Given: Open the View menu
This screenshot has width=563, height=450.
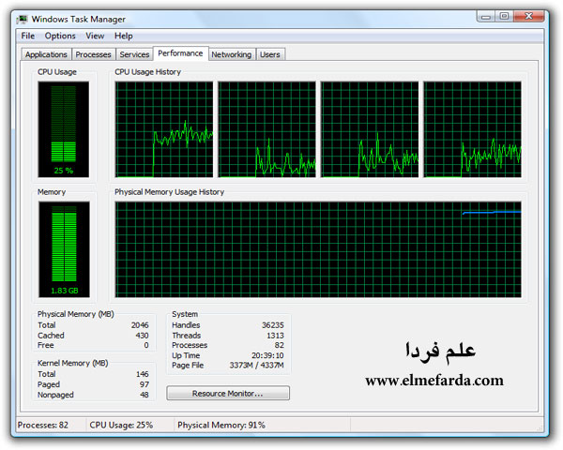Looking at the screenshot, I should tap(95, 36).
